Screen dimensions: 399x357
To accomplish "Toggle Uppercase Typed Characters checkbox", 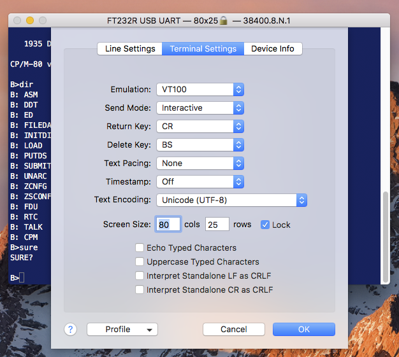I will point(140,262).
